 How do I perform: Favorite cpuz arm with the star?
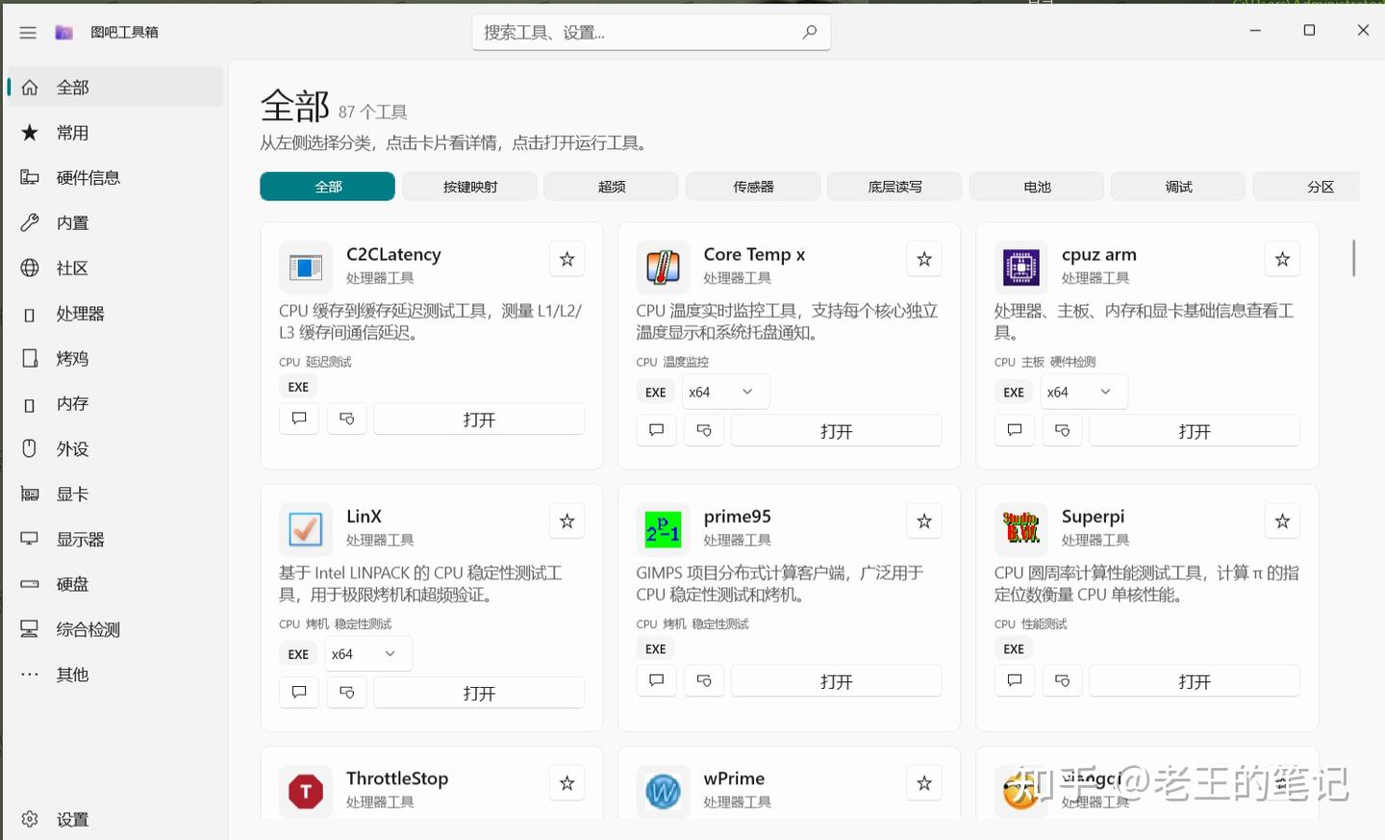1282,259
